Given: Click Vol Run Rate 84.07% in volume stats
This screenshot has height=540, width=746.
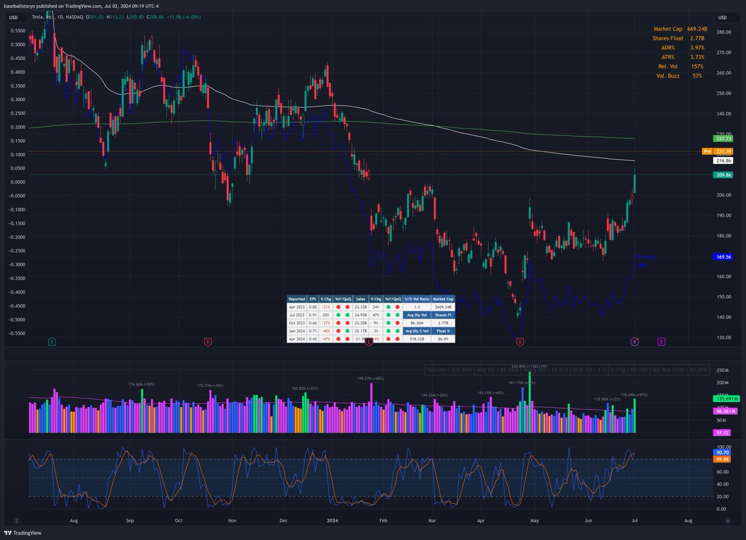Looking at the screenshot, I should [x=680, y=370].
